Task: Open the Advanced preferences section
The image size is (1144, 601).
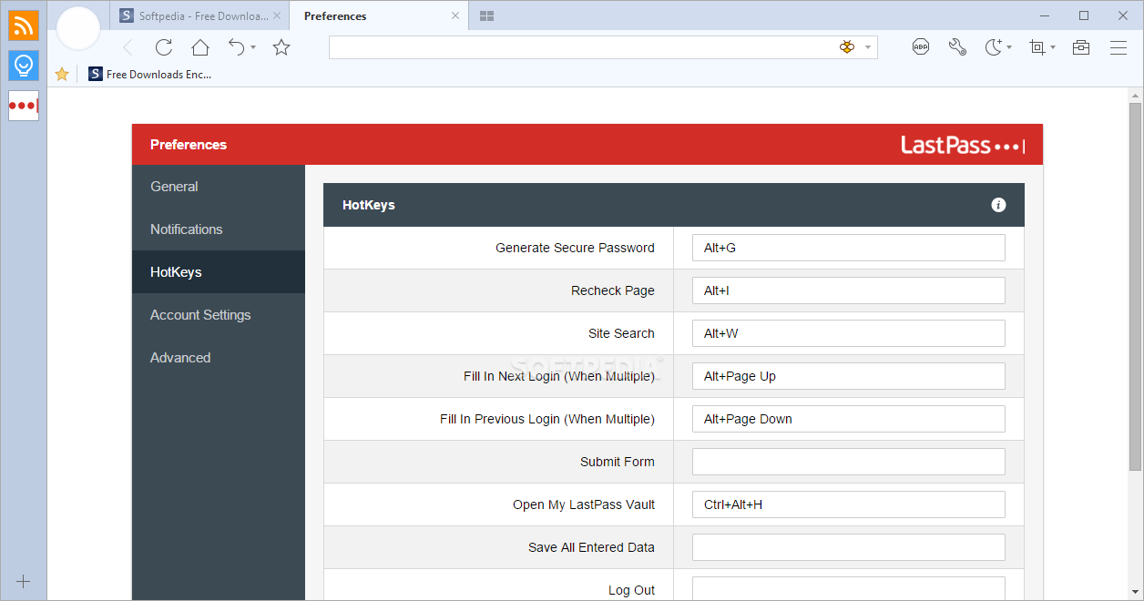Action: point(219,358)
